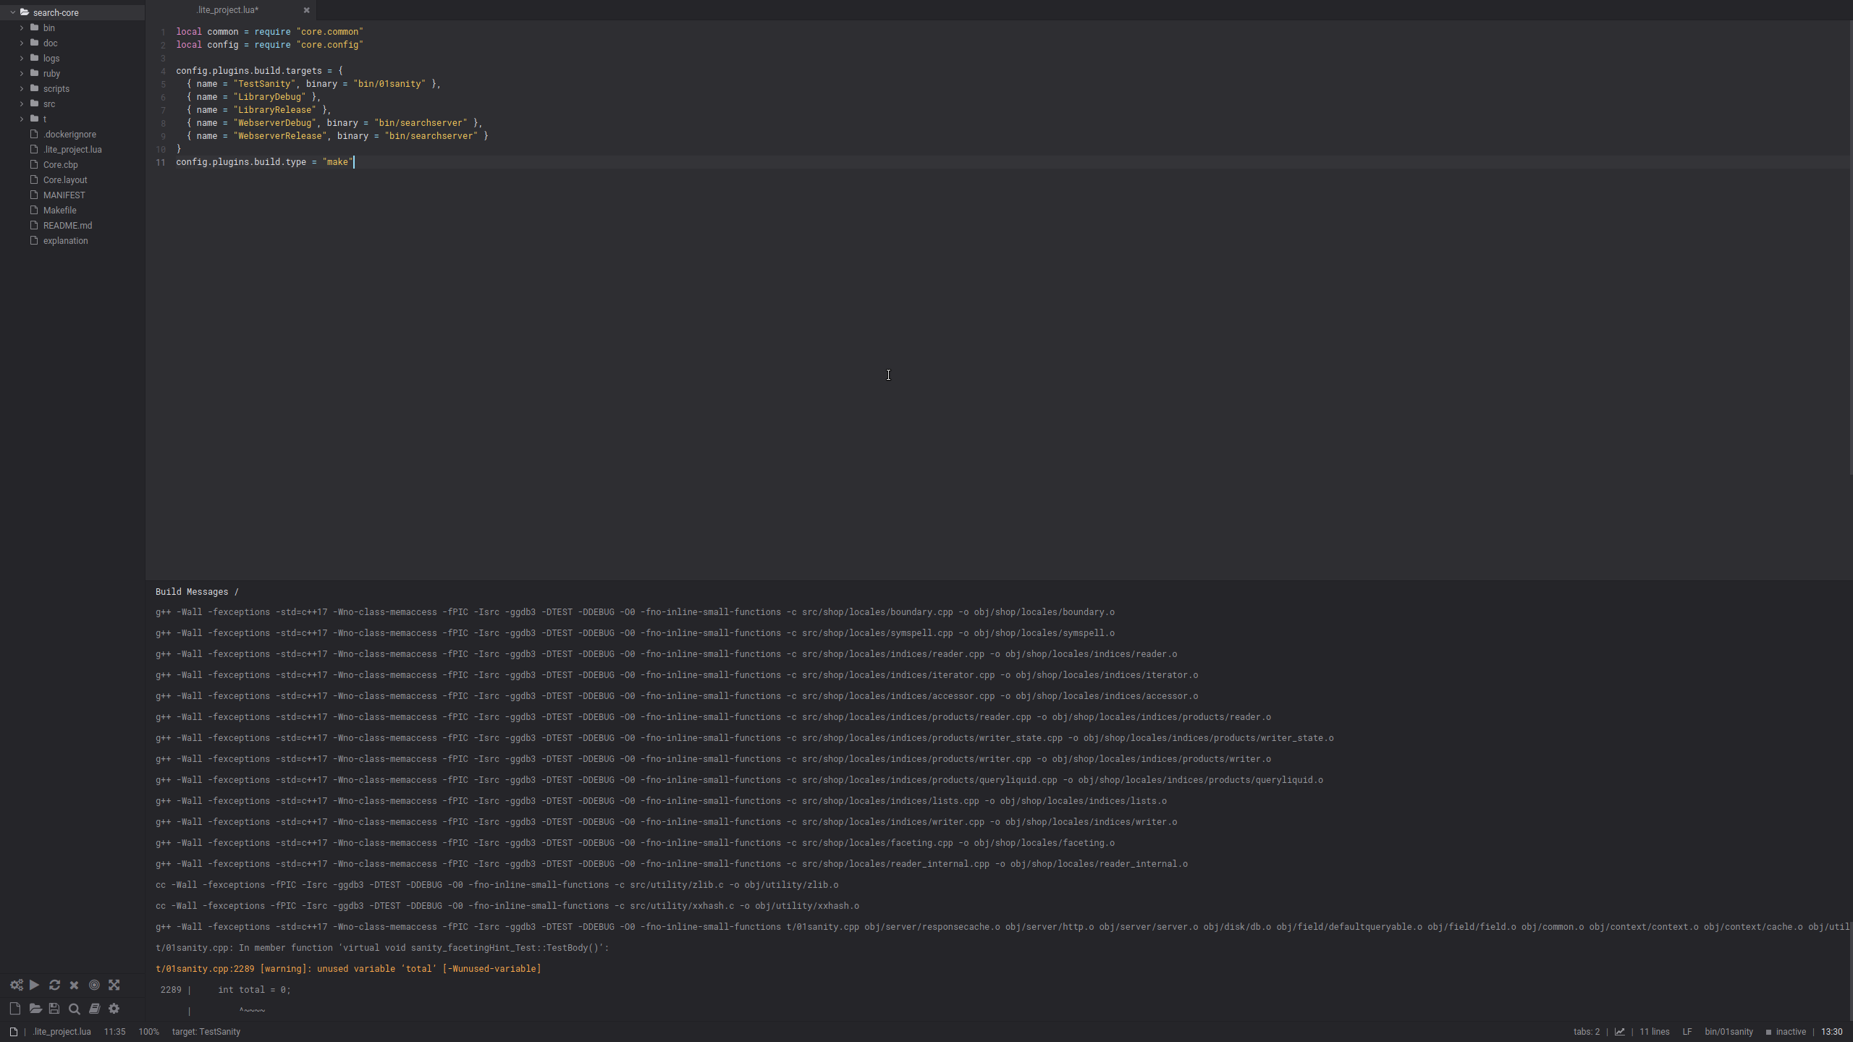Image resolution: width=1853 pixels, height=1042 pixels.
Task: Click the build gears icon
Action: (x=16, y=985)
